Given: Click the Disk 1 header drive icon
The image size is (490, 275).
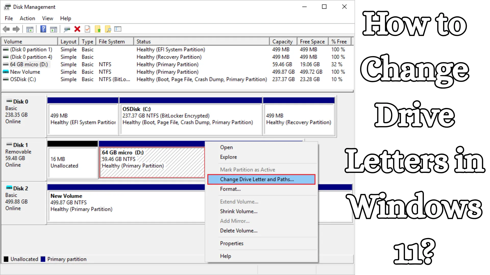Looking at the screenshot, I should point(9,144).
